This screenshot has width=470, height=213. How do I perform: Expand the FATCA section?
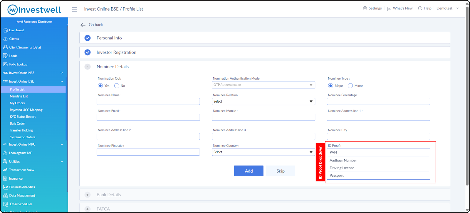pos(88,209)
